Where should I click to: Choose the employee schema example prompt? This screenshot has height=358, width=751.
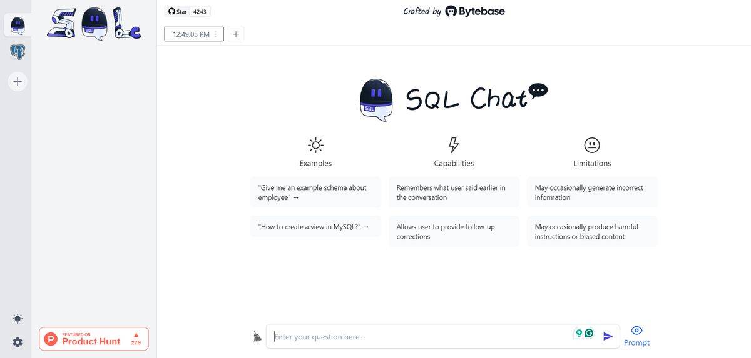point(315,192)
